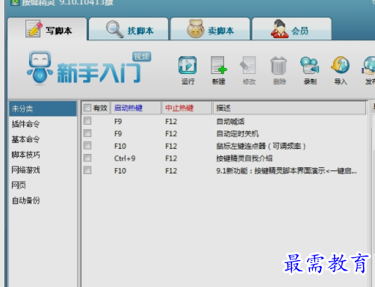Viewport: 375px width, 287px height.
Task: Select the 插件命令 category
Action: (x=26, y=124)
